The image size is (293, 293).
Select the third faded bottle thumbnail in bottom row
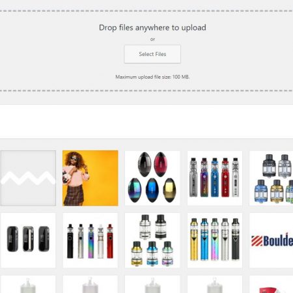[x=152, y=284]
